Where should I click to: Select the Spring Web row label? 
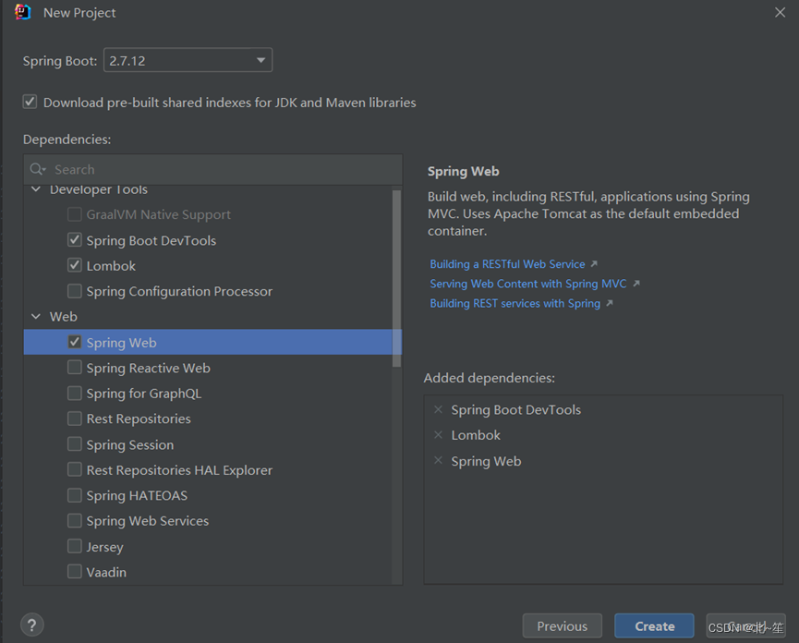[x=121, y=343]
